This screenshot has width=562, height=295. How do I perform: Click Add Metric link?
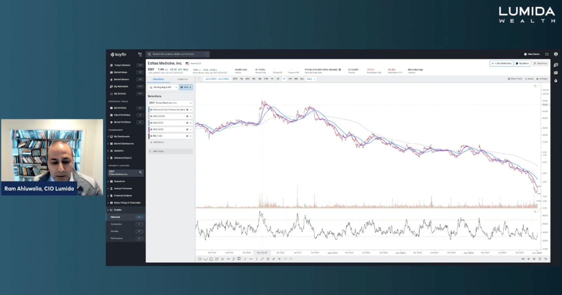pos(157,142)
